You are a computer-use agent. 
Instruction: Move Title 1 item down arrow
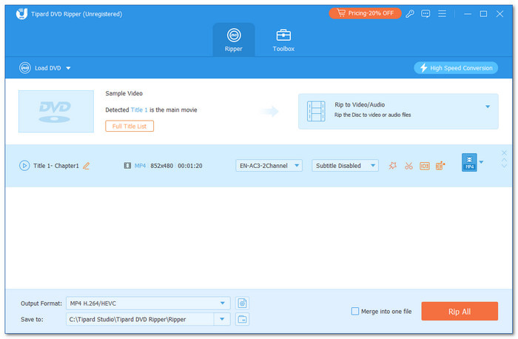(504, 166)
